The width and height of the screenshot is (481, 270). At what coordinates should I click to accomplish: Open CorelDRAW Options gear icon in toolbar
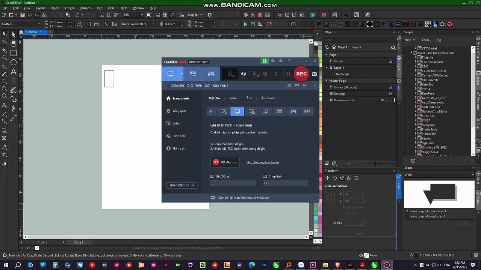tap(210, 15)
